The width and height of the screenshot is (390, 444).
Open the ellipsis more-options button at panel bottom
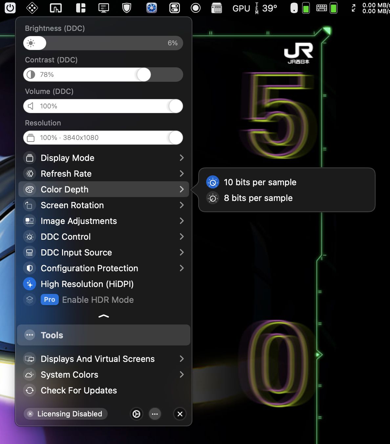tap(155, 414)
